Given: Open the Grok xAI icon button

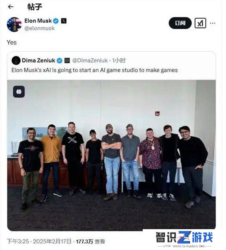Looking at the screenshot, I should [x=200, y=23].
